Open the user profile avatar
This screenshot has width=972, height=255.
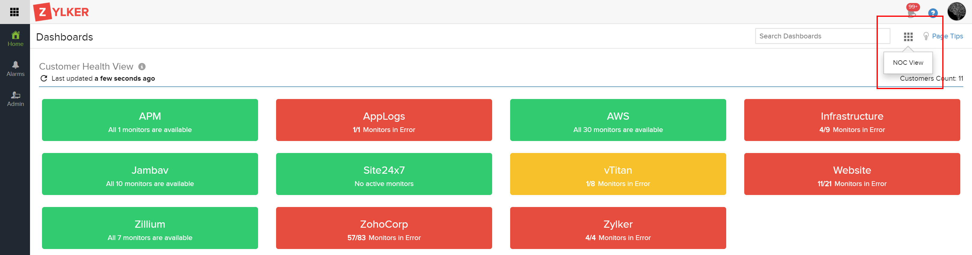tap(956, 11)
